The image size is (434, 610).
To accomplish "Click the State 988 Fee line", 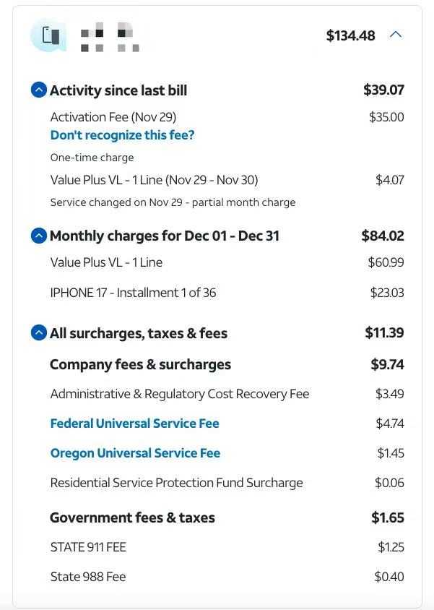I will coord(88,577).
